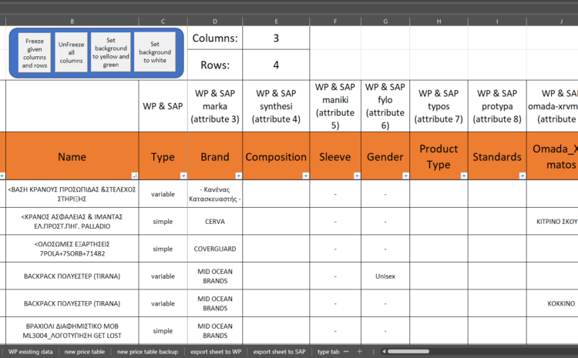578x358 pixels.
Task: Select the 'WP & SAP typos (attribute 7)' cell
Action: (439, 106)
